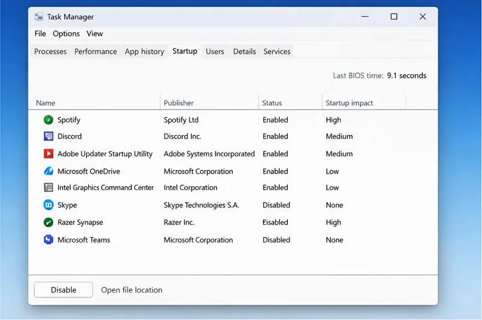Screen dimensions: 482x320
Task: Select the Startup tab
Action: [185, 51]
